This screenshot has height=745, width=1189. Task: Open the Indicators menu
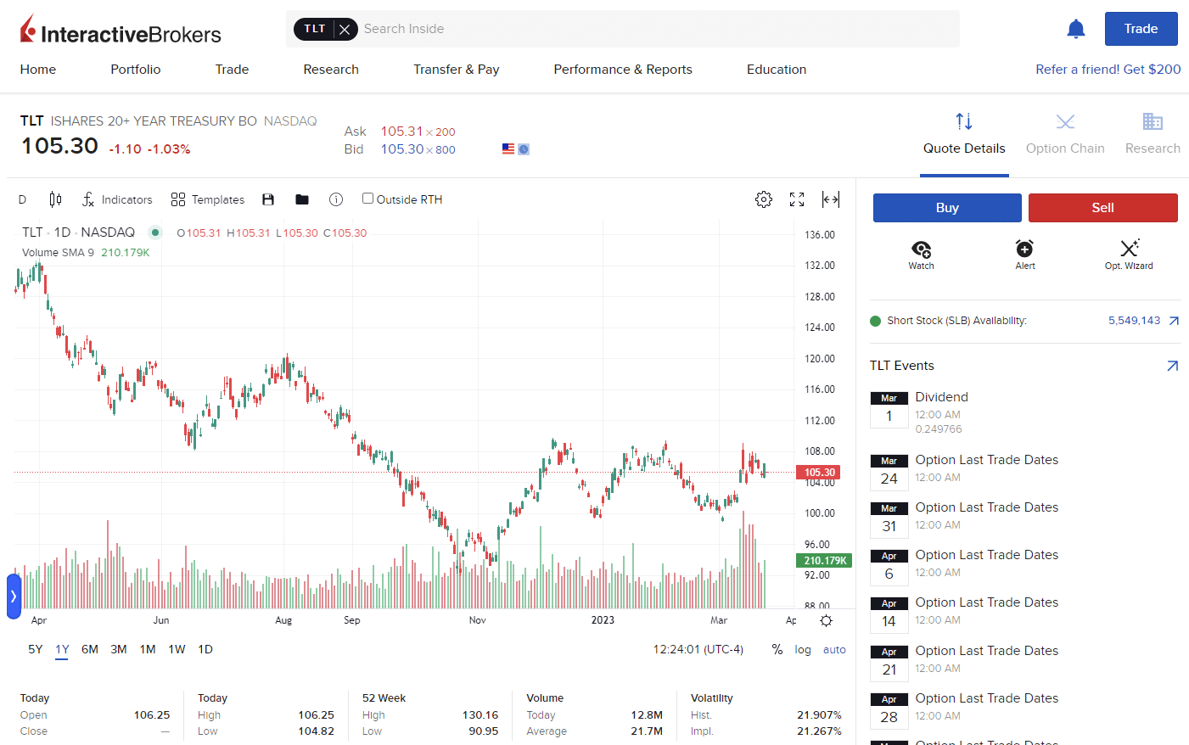pyautogui.click(x=117, y=199)
